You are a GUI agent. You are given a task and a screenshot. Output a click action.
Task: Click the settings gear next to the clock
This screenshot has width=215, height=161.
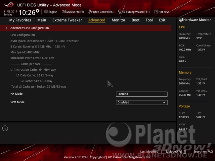pos(38,11)
